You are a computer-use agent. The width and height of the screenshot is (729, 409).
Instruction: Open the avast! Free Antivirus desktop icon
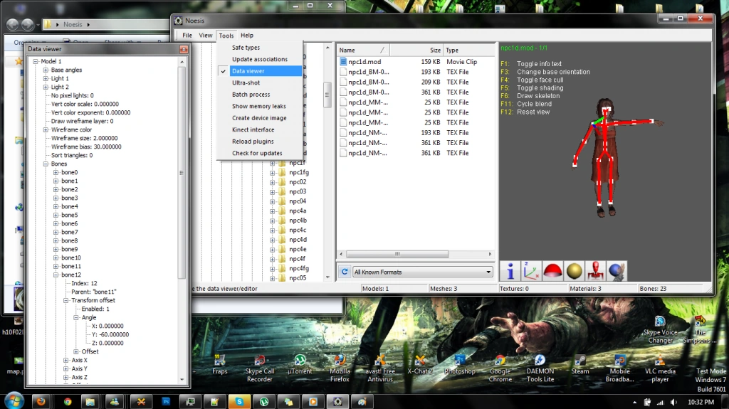(380, 368)
